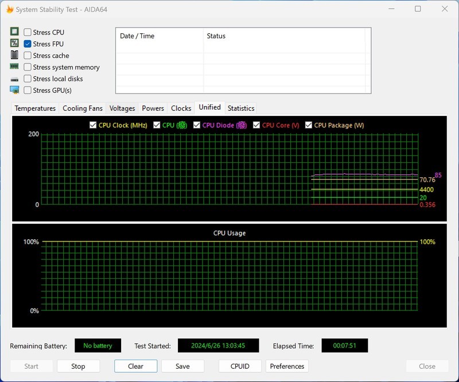Enable the Stress CPU checkbox
This screenshot has width=459, height=382.
(x=28, y=33)
